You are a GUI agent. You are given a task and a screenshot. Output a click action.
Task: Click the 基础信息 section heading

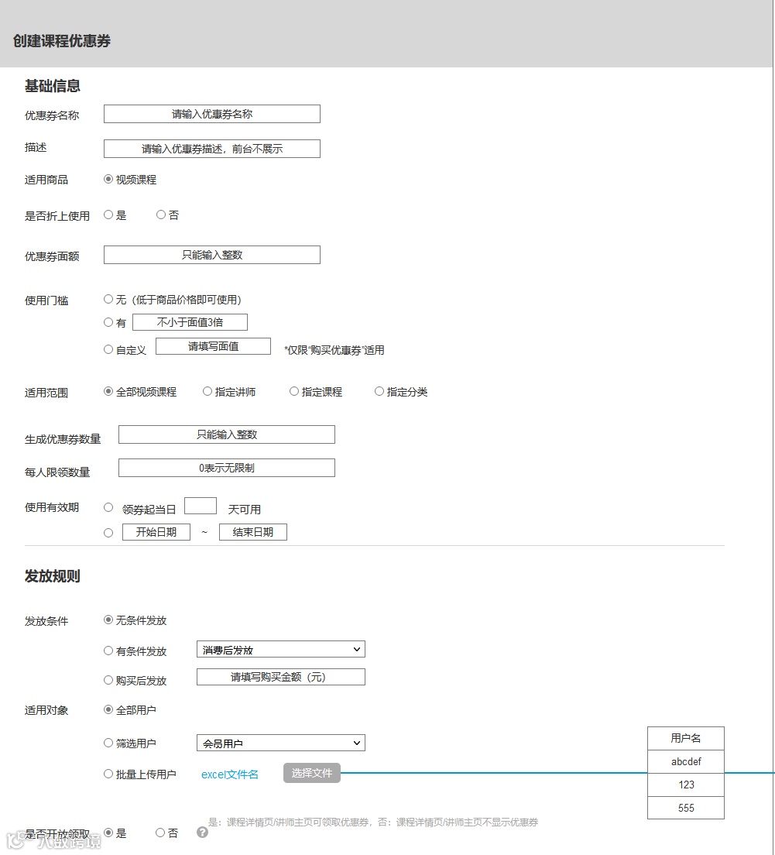pyautogui.click(x=53, y=86)
